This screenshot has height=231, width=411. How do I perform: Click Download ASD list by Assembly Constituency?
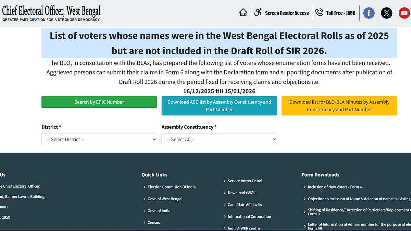219,106
